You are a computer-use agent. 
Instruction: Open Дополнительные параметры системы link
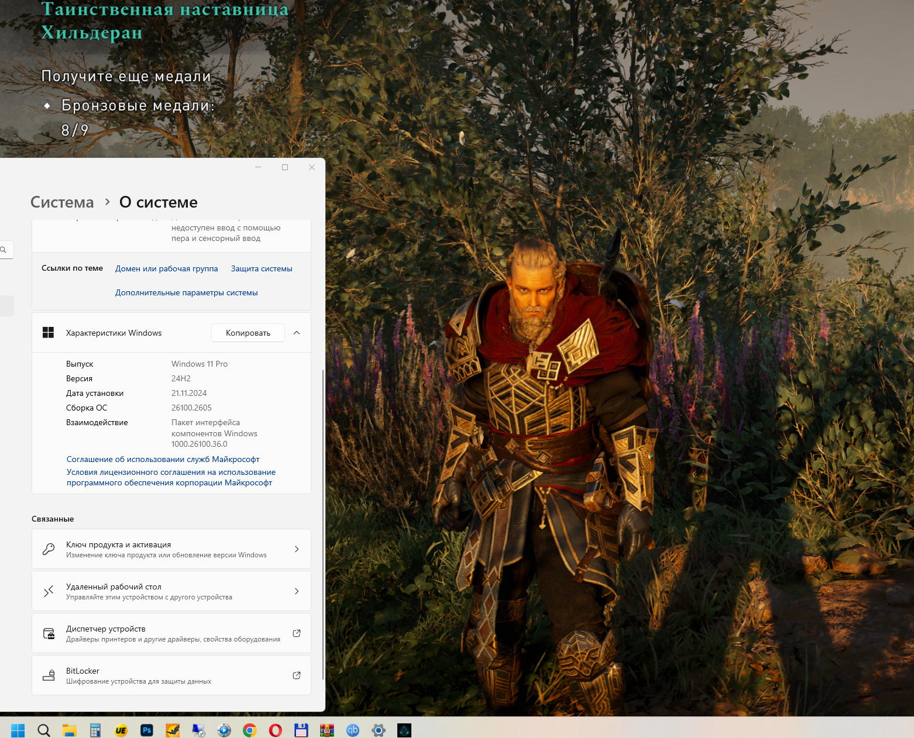pos(187,293)
